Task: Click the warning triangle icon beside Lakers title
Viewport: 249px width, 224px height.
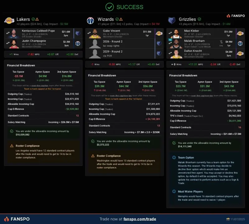Action: 37,19
